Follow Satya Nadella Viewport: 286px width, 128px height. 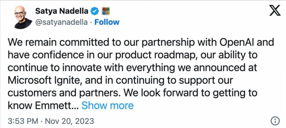107,22
